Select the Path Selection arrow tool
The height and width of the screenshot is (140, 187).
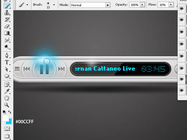pos(7,69)
